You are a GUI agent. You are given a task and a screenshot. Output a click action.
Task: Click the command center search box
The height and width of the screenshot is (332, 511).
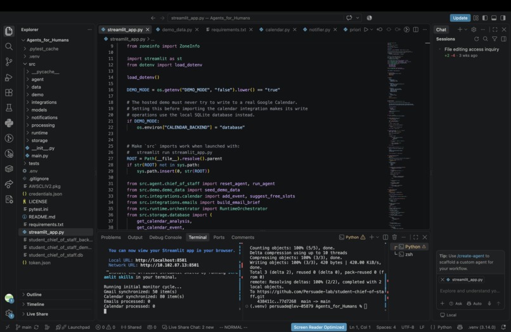(256, 18)
